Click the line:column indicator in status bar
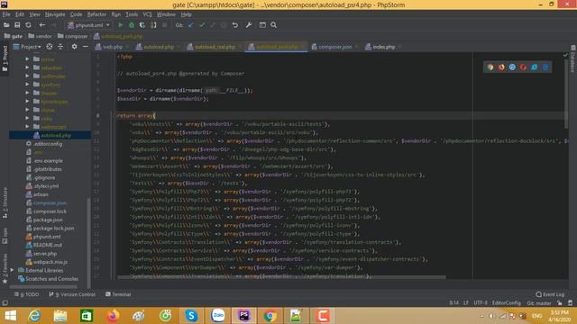The height and width of the screenshot is (324, 577). click(x=453, y=303)
